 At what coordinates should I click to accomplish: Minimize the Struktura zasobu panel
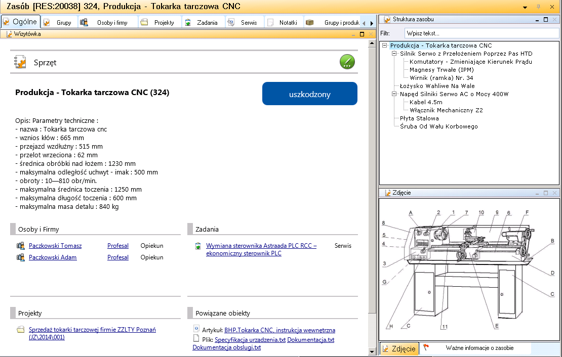coord(537,20)
